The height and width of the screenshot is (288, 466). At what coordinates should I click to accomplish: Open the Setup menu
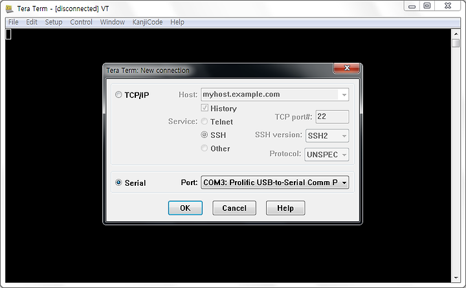coord(54,22)
